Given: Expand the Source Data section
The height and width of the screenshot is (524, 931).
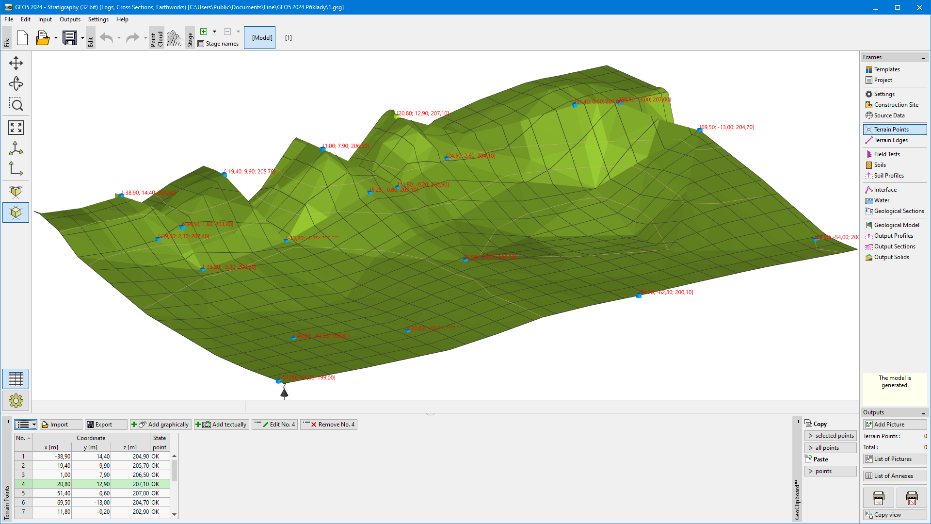Looking at the screenshot, I should (889, 115).
